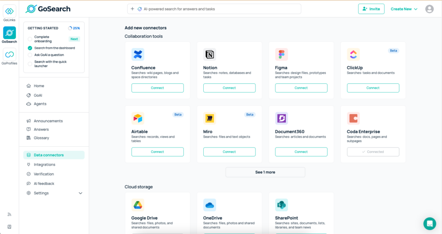Screen dimensions: 442x234
Task: Select the GoSearch app icon in rail
Action: click(9, 33)
